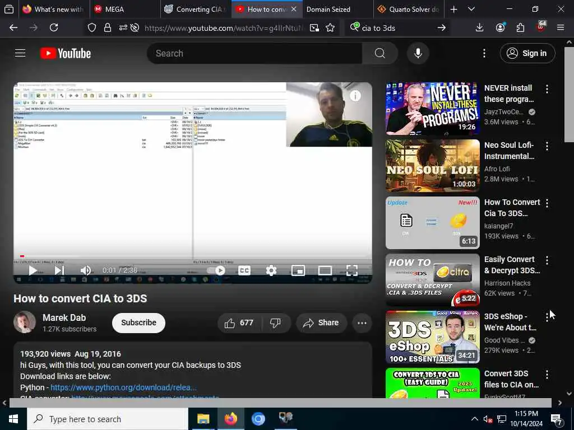Reload the current page
The image size is (574, 430).
click(x=54, y=28)
